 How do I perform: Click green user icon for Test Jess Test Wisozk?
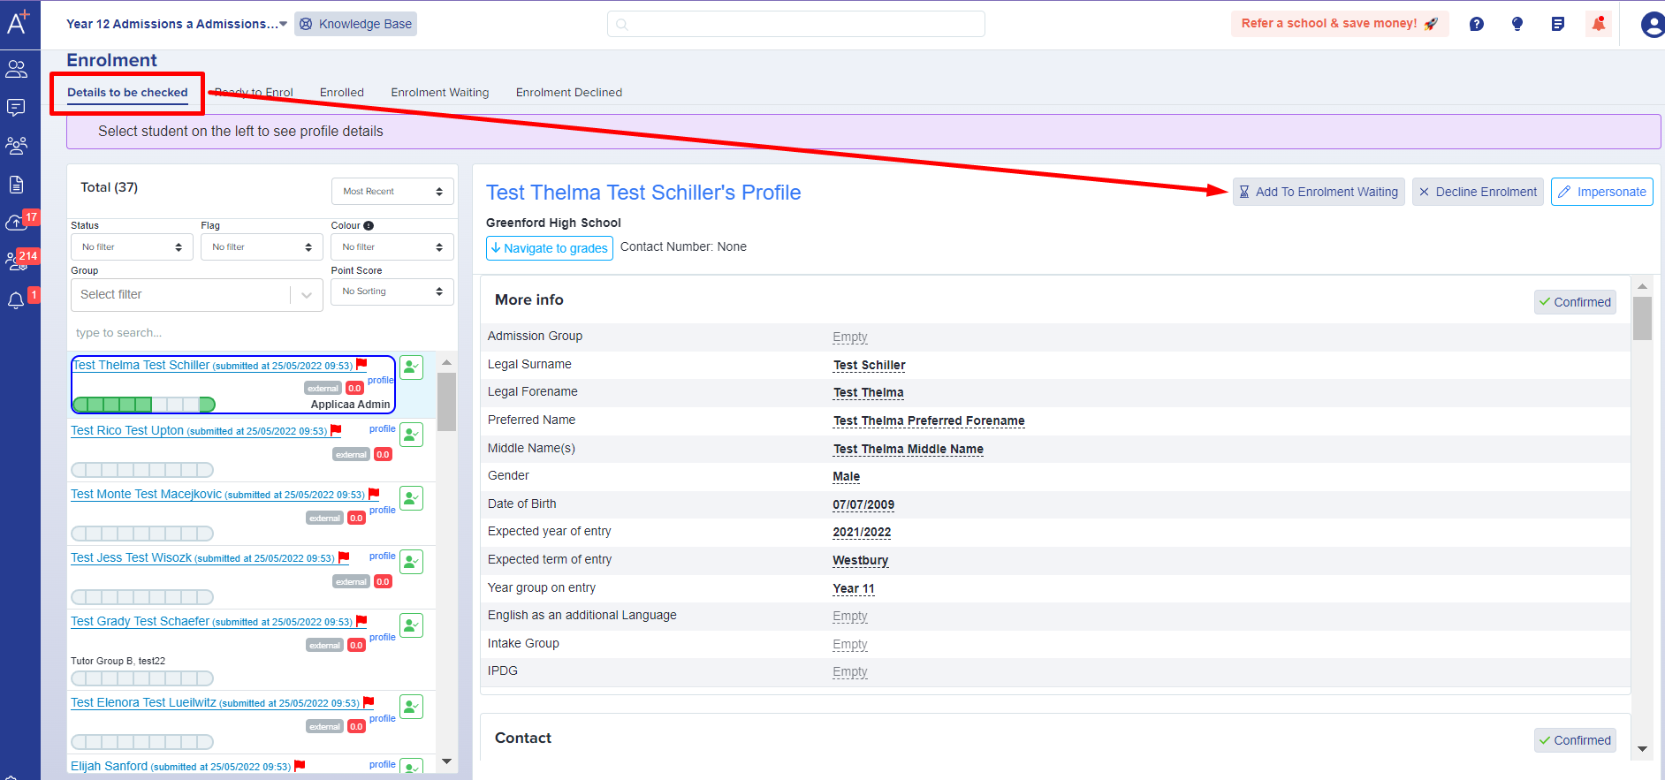(x=411, y=562)
